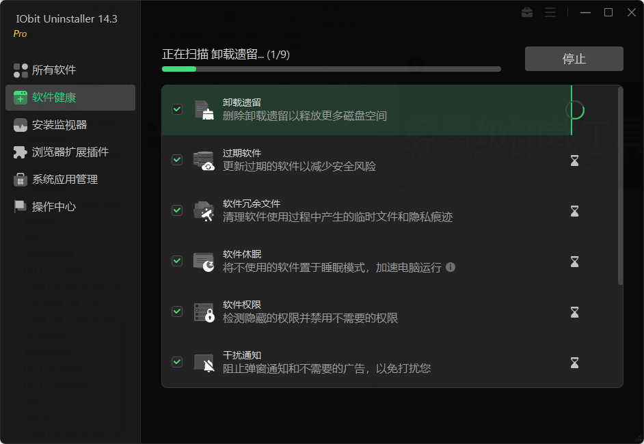This screenshot has height=444, width=644.
Task: Uncheck the 过期软件 checkbox
Action: tap(177, 160)
